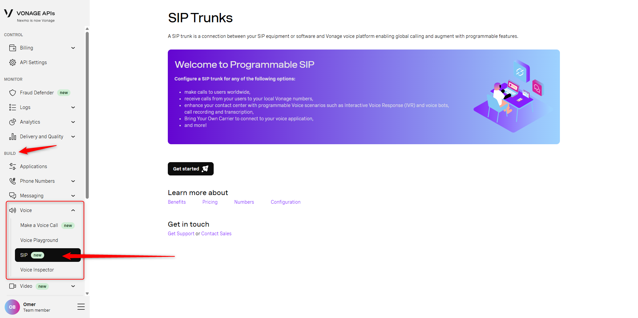This screenshot has height=318, width=638.
Task: Click the Voice speaker icon
Action: (x=13, y=210)
